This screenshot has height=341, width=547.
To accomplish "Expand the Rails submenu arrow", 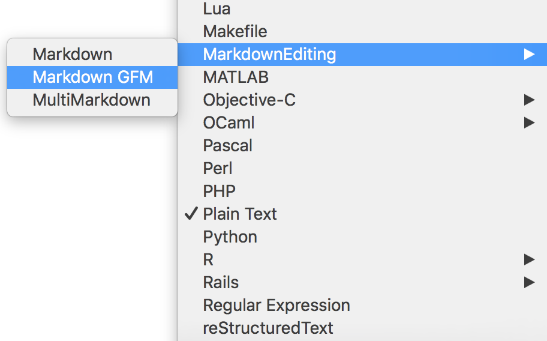I will pos(528,282).
